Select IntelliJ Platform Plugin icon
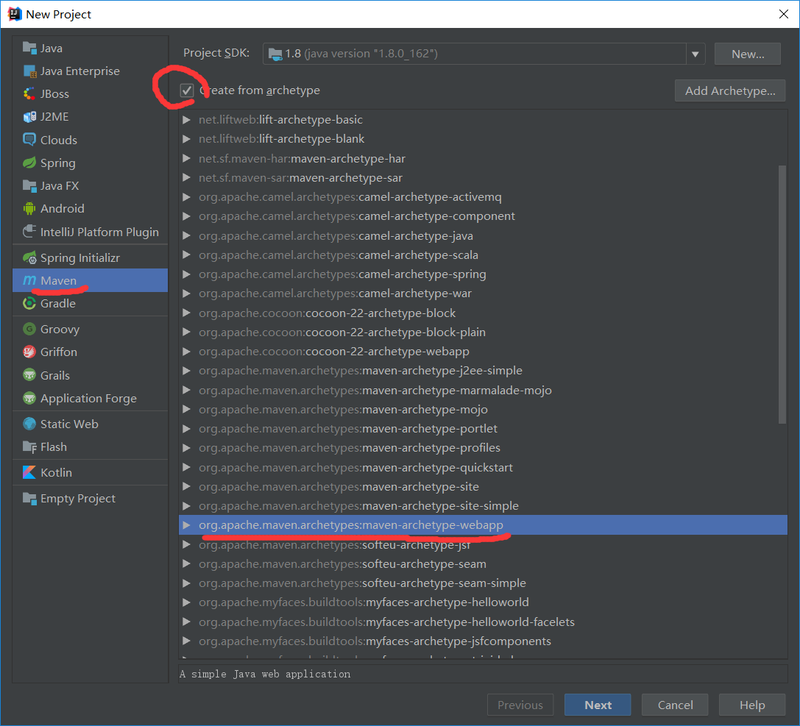Screen dimensions: 800x726 (x=29, y=232)
